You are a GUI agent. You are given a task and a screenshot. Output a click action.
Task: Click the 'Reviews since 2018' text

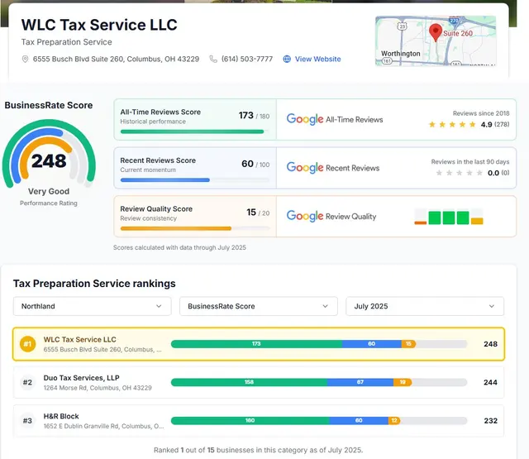(x=481, y=113)
